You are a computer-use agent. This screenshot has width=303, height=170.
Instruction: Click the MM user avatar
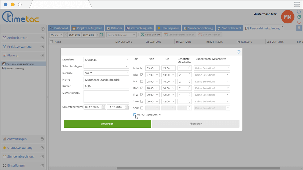287,17
